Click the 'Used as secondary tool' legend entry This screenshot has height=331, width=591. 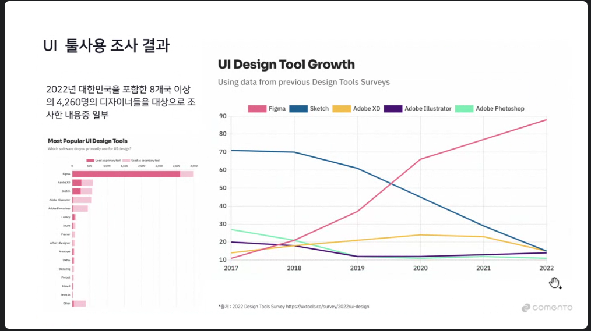pyautogui.click(x=142, y=161)
